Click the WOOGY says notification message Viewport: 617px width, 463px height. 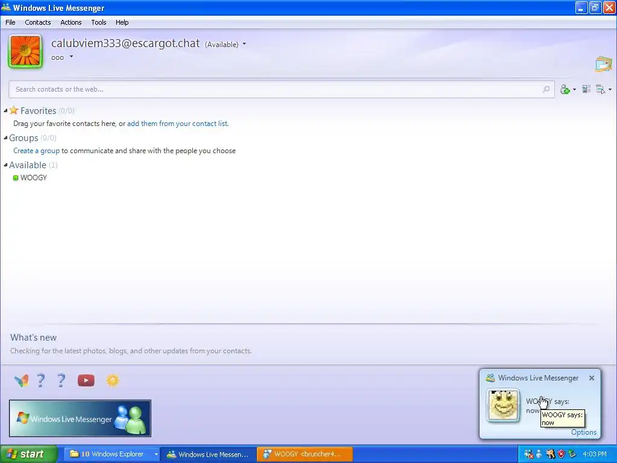point(547,406)
